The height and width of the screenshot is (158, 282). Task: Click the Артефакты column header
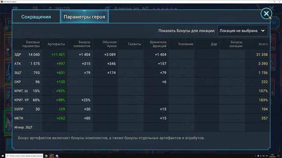(x=56, y=44)
